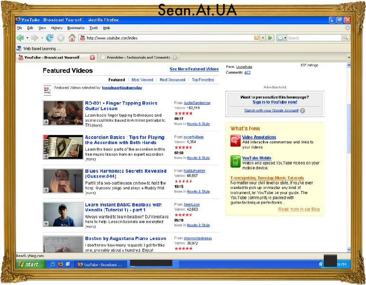
Task: Click the Video Annotations red icon
Action: [x=235, y=140]
